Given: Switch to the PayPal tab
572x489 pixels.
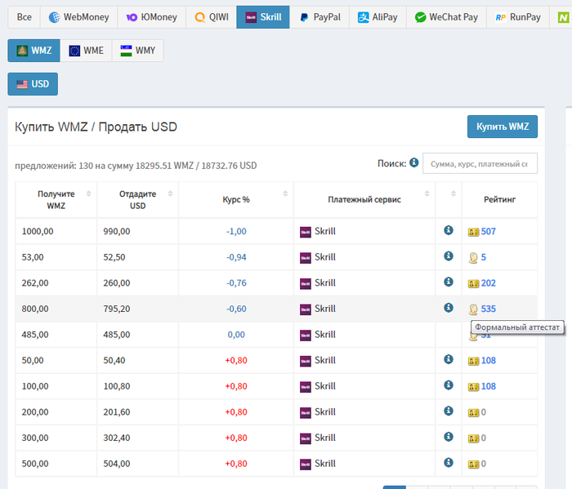Looking at the screenshot, I should click(x=320, y=17).
